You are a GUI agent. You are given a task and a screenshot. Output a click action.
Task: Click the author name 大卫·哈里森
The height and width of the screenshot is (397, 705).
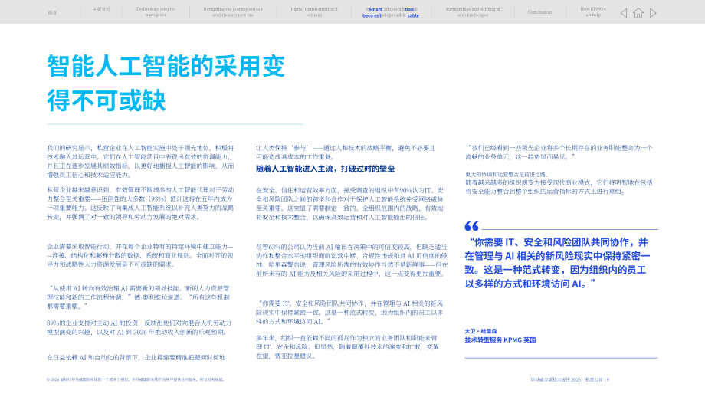480,331
